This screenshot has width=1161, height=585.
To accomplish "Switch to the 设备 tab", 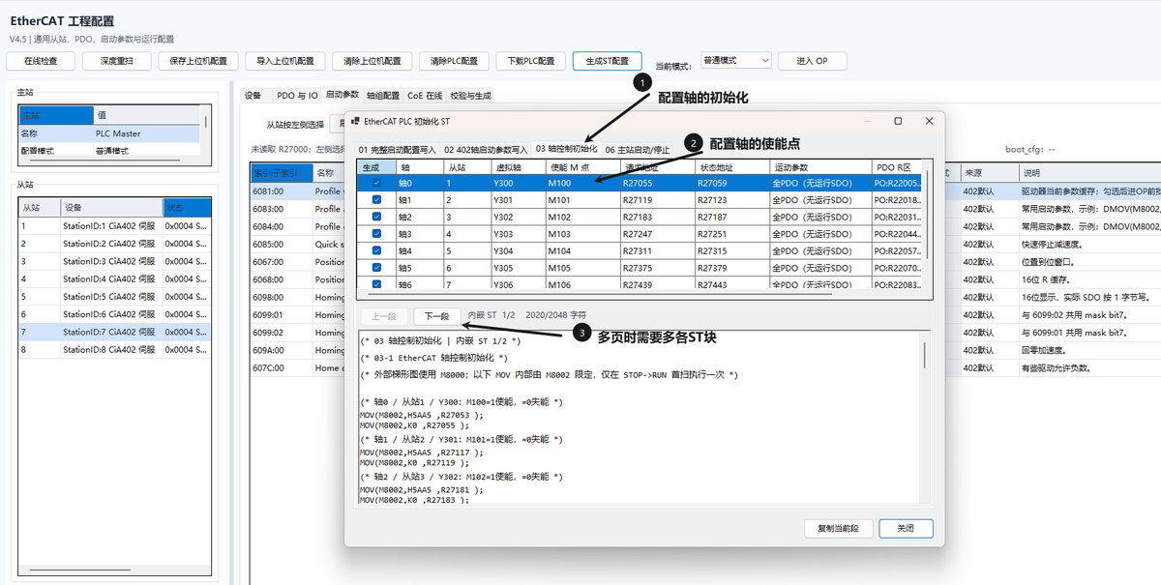I will [x=253, y=96].
